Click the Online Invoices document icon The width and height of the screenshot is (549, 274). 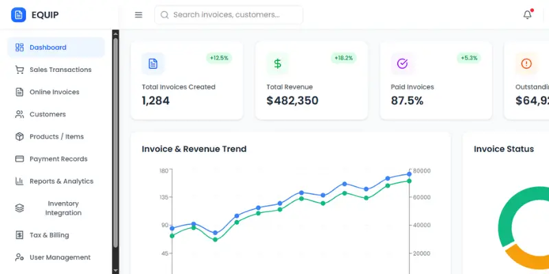pyautogui.click(x=19, y=92)
